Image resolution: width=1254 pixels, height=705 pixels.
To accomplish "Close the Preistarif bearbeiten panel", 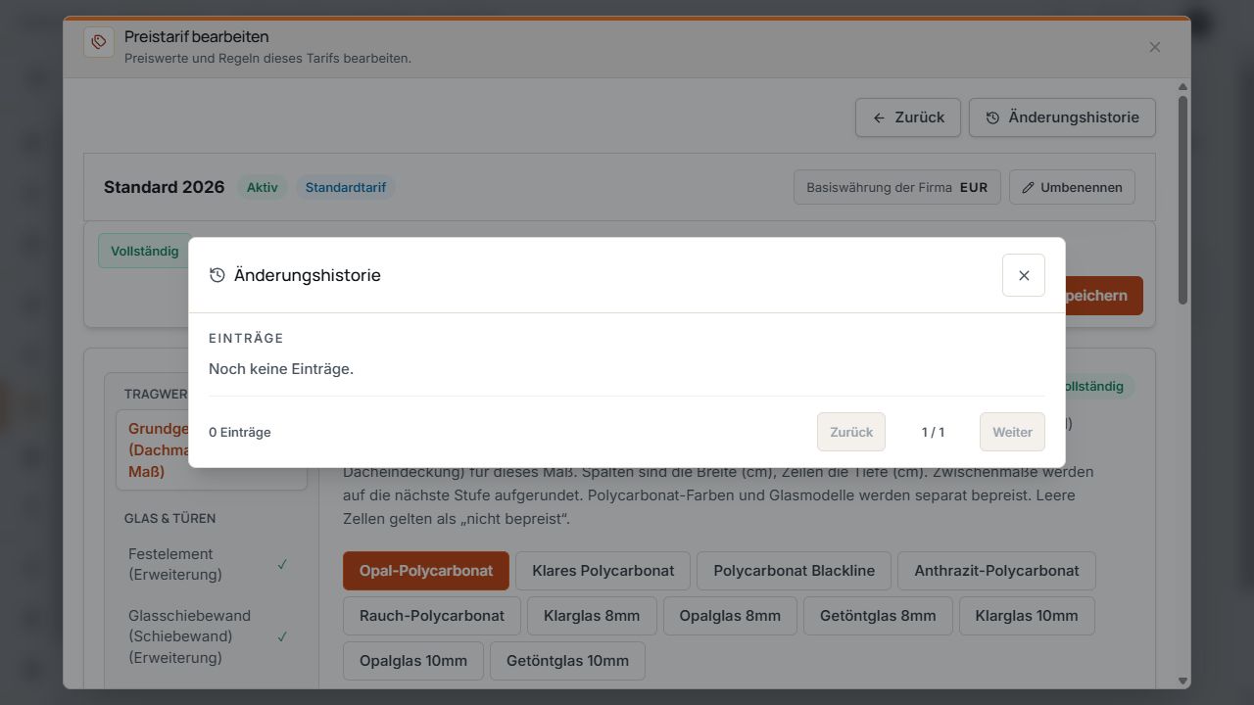I will coord(1155,47).
